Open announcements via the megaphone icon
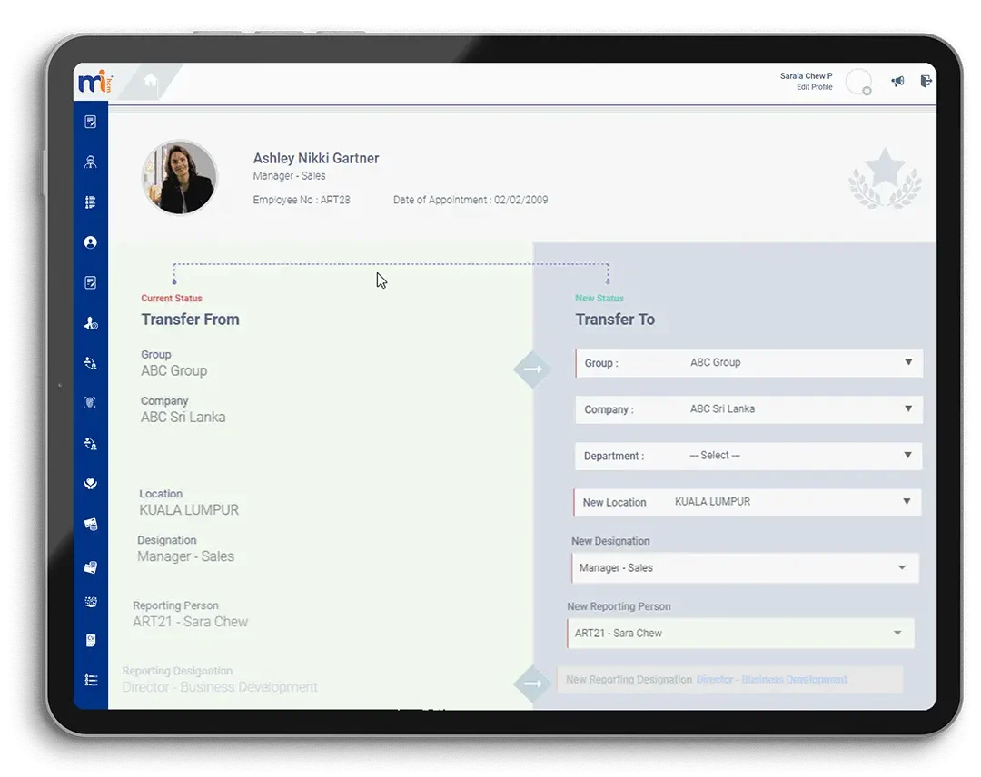The width and height of the screenshot is (981, 777). click(x=897, y=81)
